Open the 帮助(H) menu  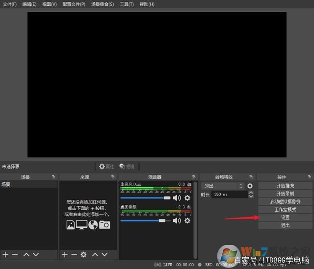pyautogui.click(x=147, y=4)
